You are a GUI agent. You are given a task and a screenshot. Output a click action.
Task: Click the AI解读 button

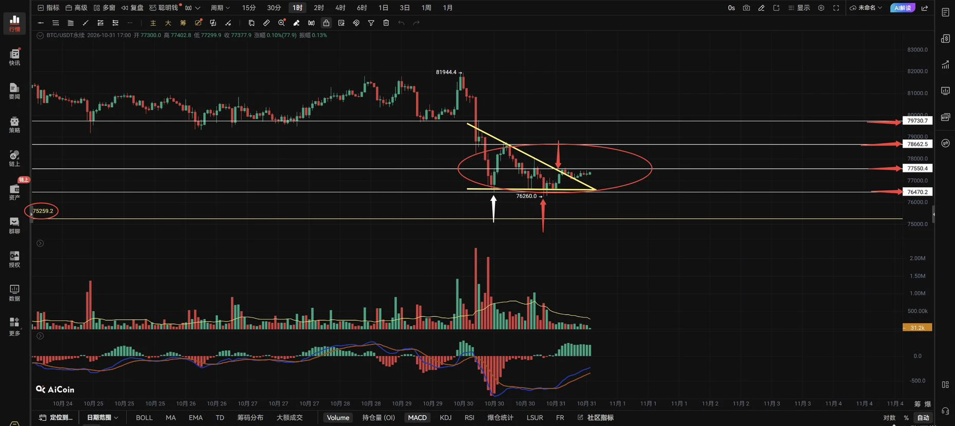903,8
